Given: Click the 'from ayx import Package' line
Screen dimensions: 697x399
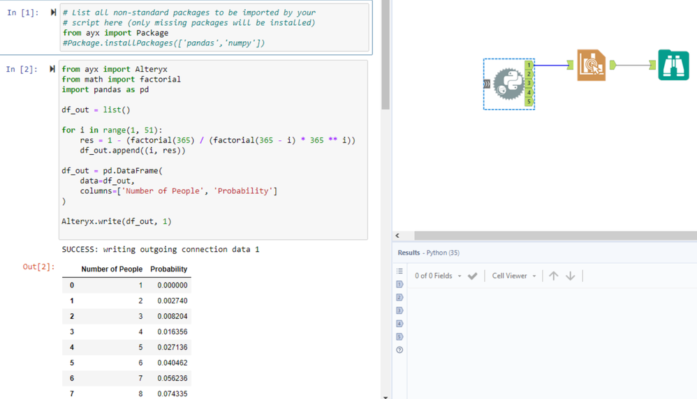Looking at the screenshot, I should [115, 33].
